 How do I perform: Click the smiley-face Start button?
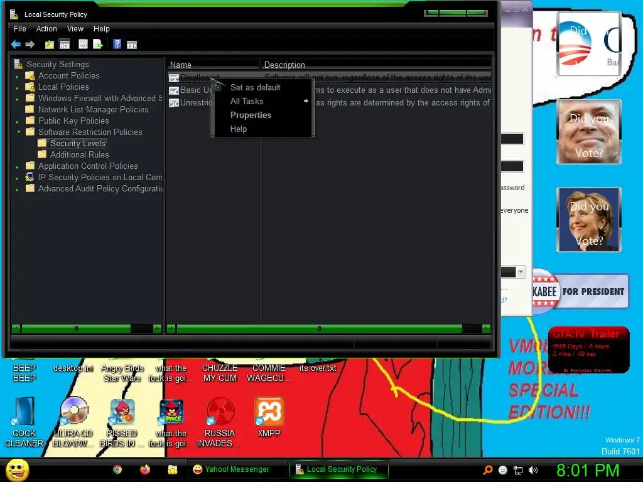point(17,470)
